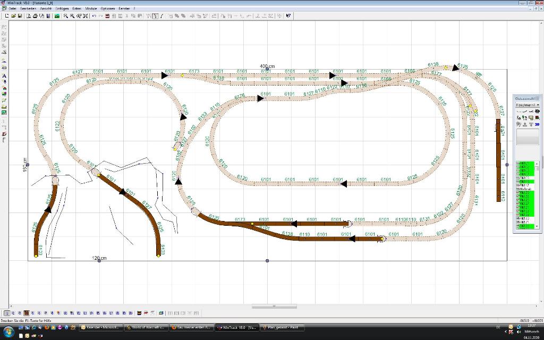The height and width of the screenshot is (340, 544).
Task: Click the redo arrow in the top toolbar
Action: 100,16
